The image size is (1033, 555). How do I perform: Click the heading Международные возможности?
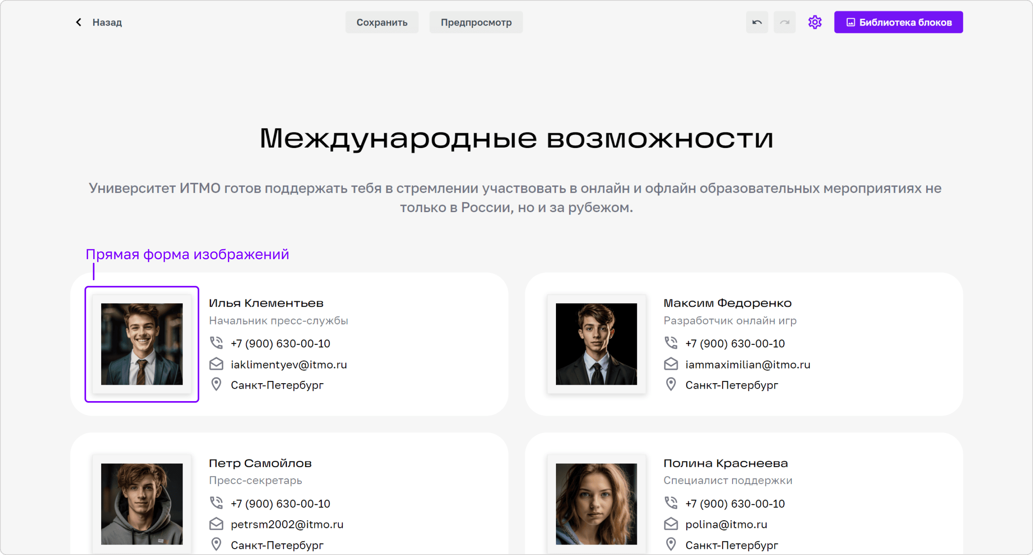click(516, 138)
